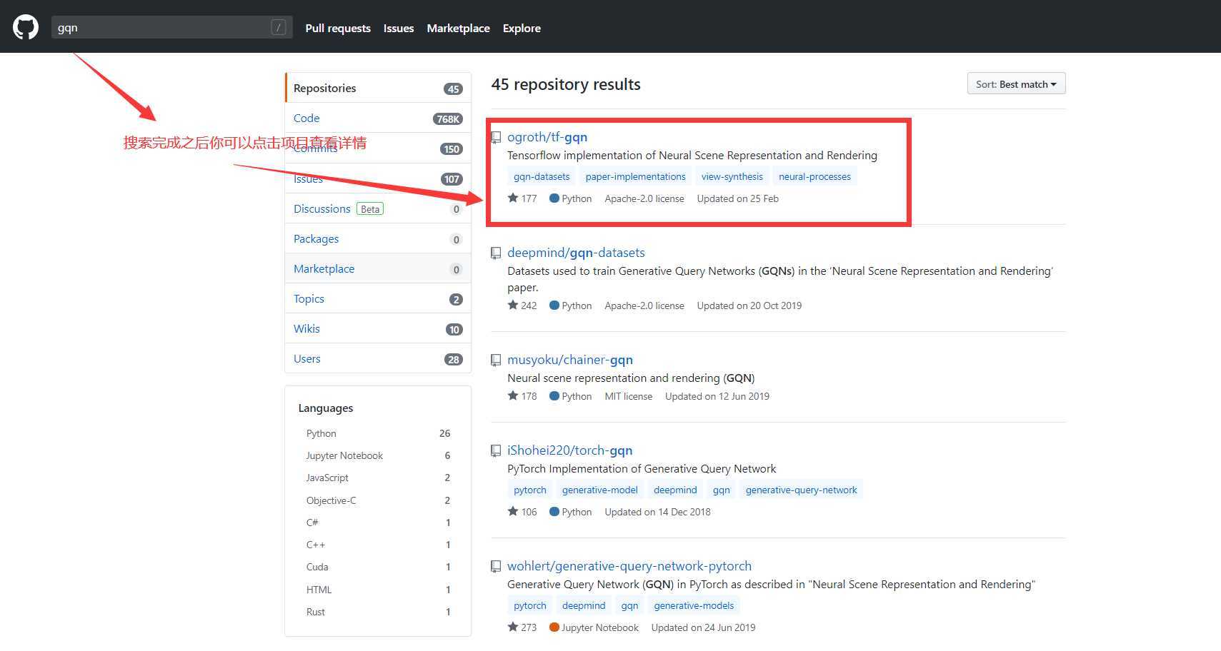The height and width of the screenshot is (651, 1221).
Task: Click 'Updated on 25 Feb' text
Action: pos(737,198)
